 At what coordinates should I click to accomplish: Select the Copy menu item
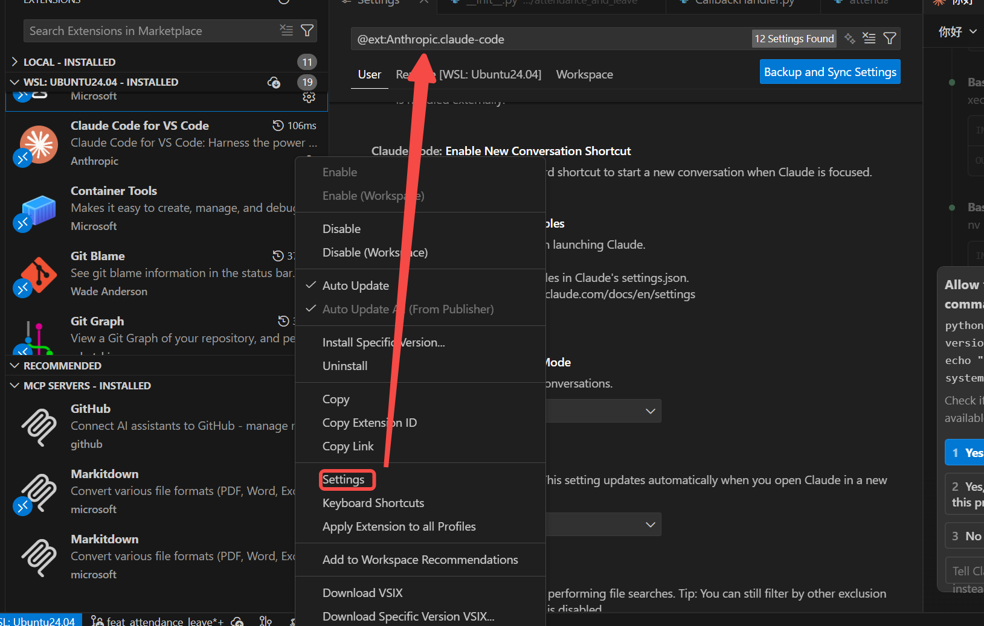pos(336,399)
